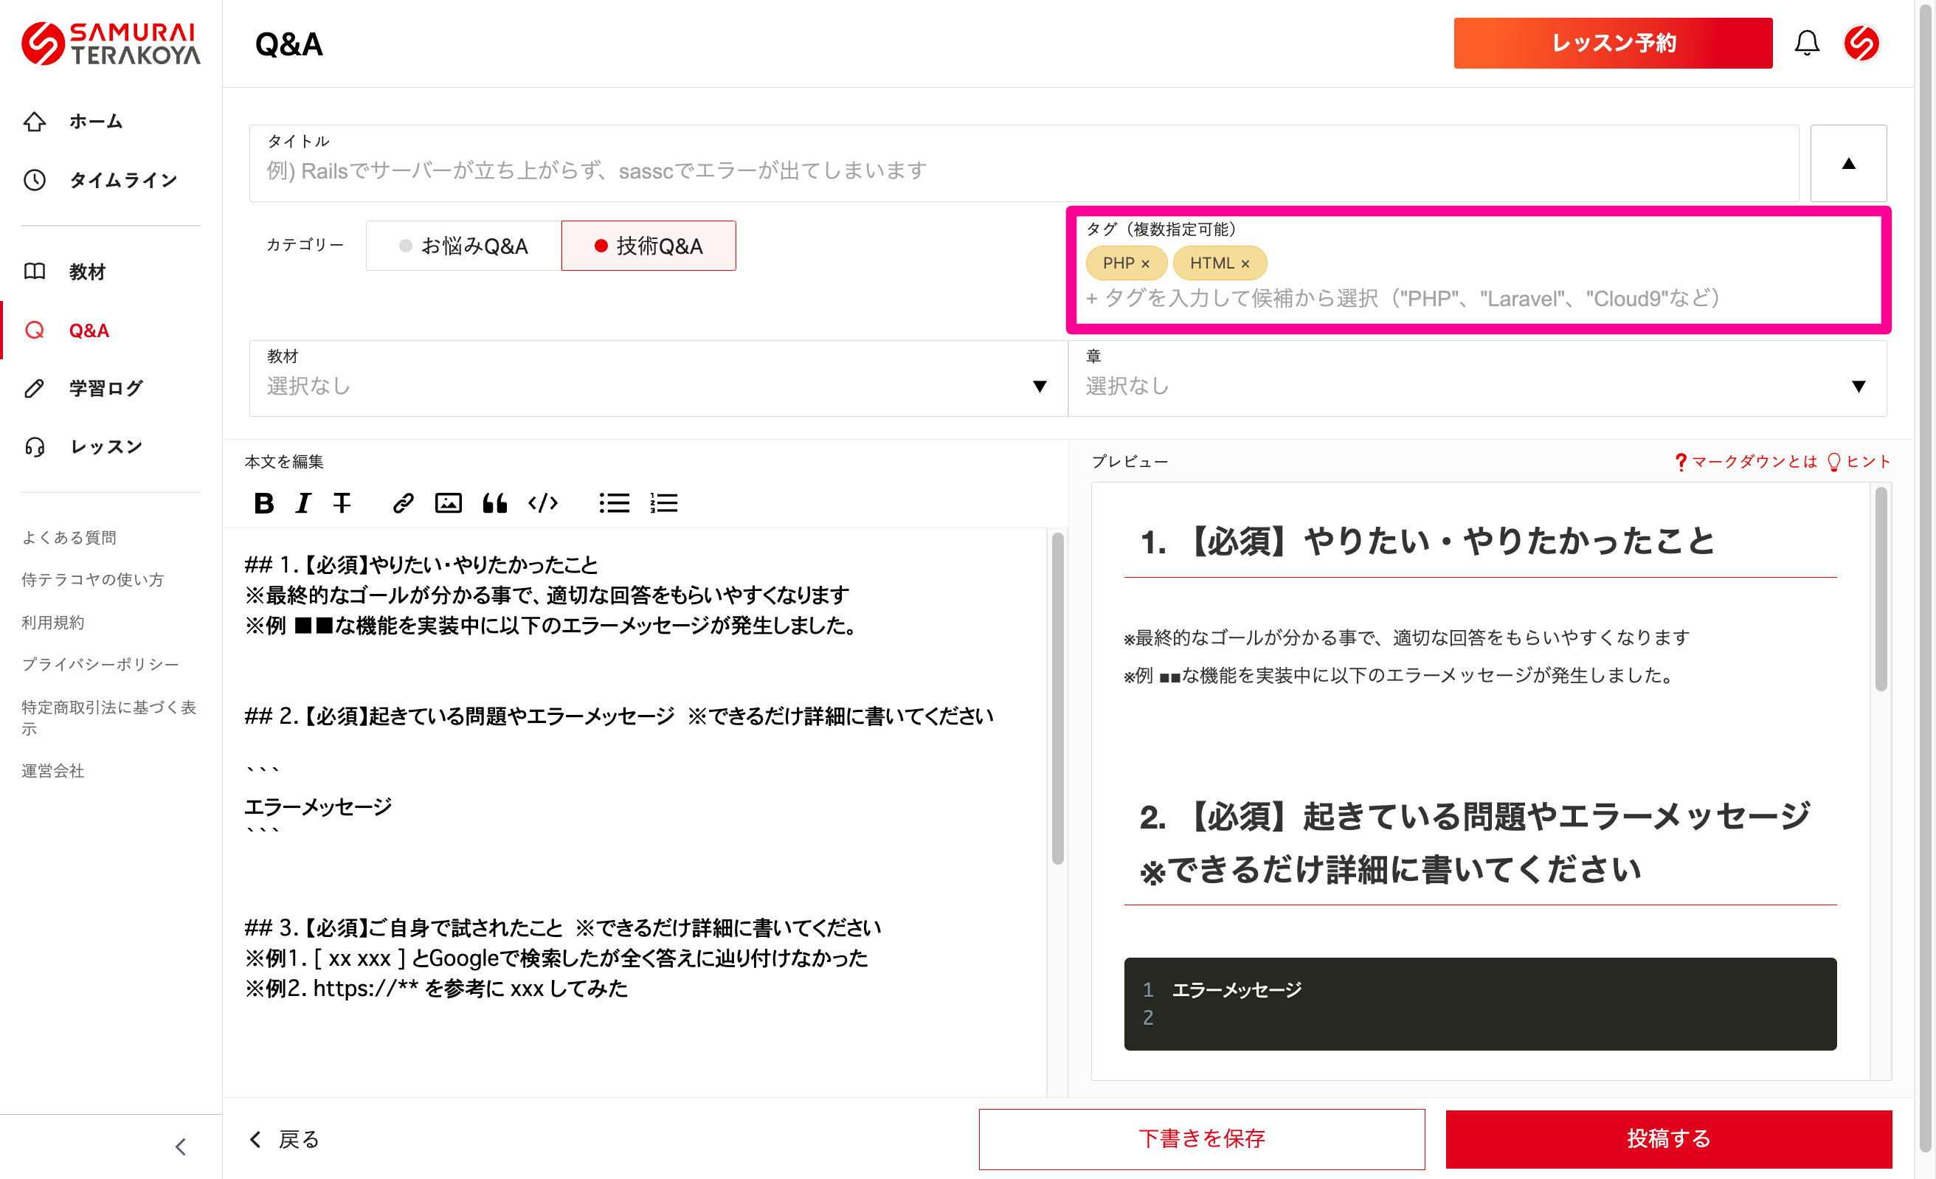1936x1179 pixels.
Task: Remove the PHP tag using its ×
Action: click(1146, 264)
